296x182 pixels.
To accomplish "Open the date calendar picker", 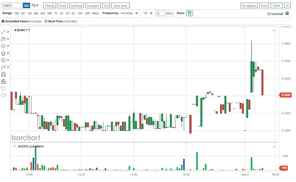I will (189, 13).
